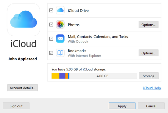
Task: Uncheck the iCloud Drive checkbox
Action: click(51, 10)
